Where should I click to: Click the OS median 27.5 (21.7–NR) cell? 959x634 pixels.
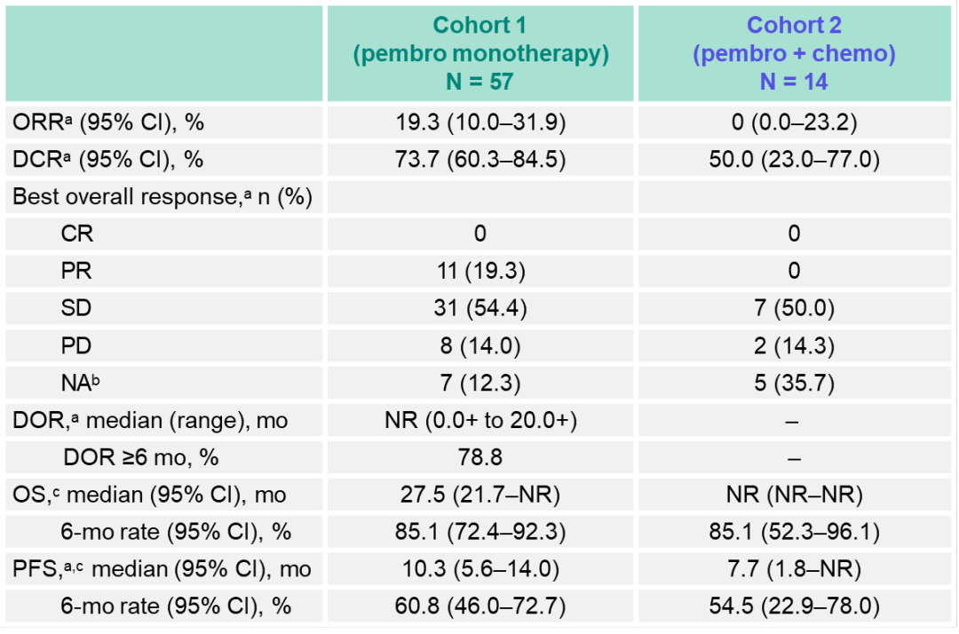tap(480, 495)
